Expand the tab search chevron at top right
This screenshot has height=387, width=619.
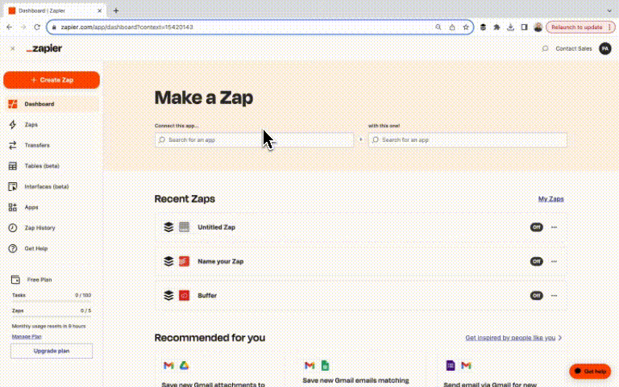tap(609, 11)
